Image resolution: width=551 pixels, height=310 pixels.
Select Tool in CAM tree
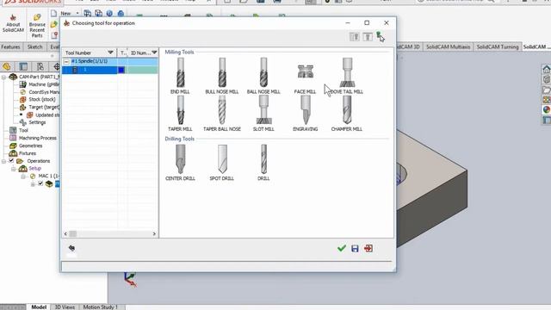(x=19, y=130)
